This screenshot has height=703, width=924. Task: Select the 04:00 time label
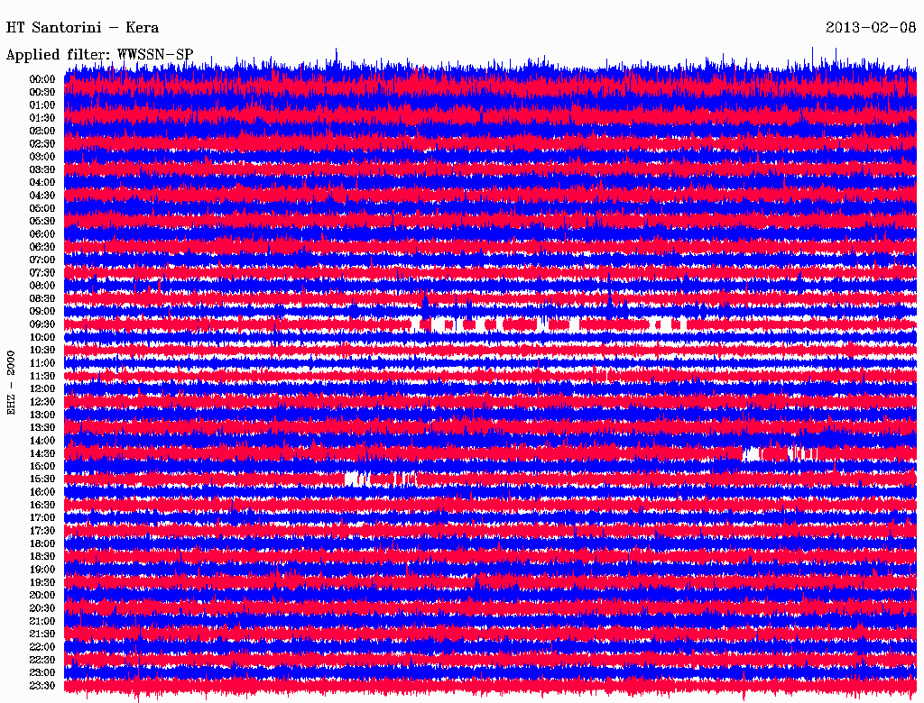42,183
